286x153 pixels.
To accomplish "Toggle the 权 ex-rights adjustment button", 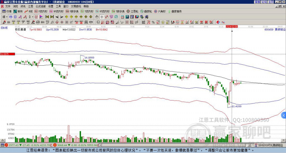I will [36, 17].
